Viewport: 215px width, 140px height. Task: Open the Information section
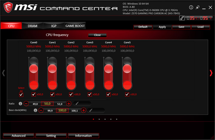tap(83, 136)
